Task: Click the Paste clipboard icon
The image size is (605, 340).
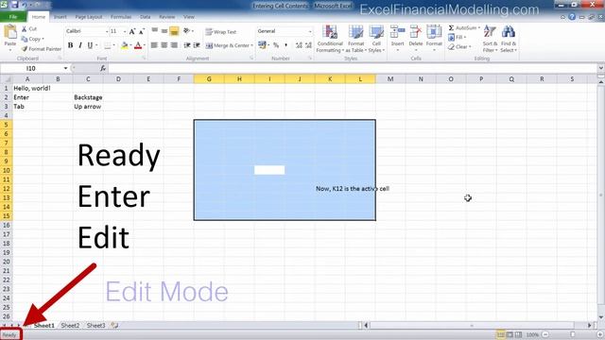Action: point(10,32)
